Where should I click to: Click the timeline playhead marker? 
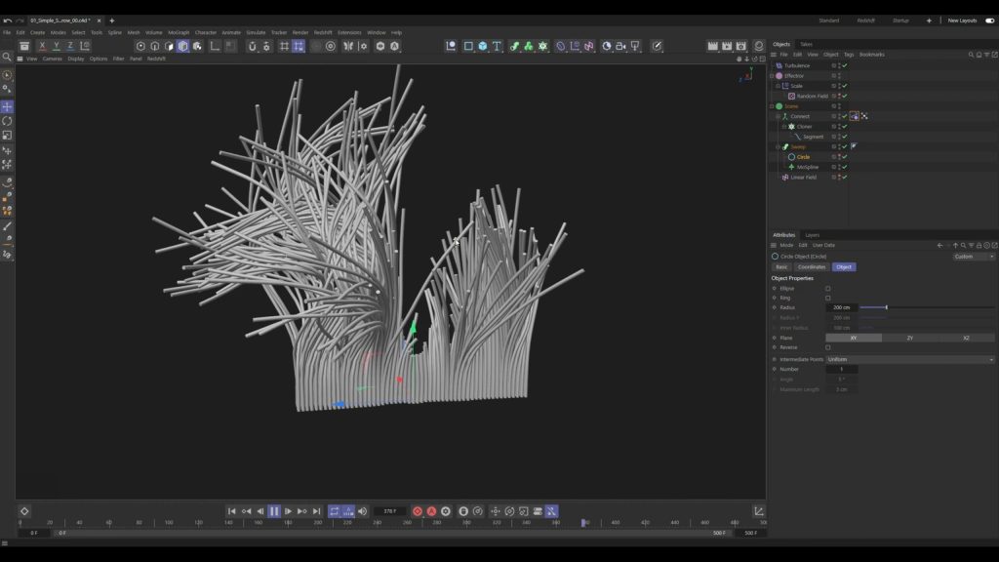tap(583, 523)
